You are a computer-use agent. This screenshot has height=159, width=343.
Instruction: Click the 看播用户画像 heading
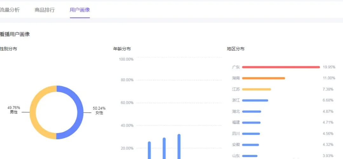click(15, 34)
